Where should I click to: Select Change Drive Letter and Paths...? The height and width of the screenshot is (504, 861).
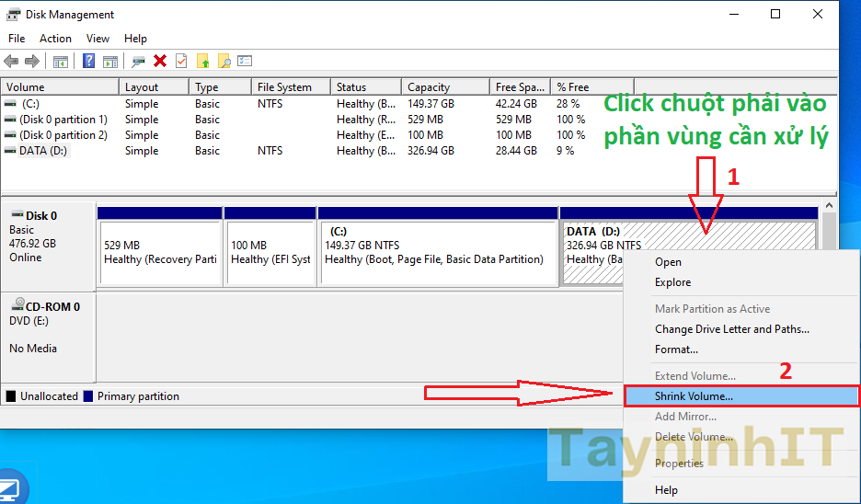coord(731,329)
